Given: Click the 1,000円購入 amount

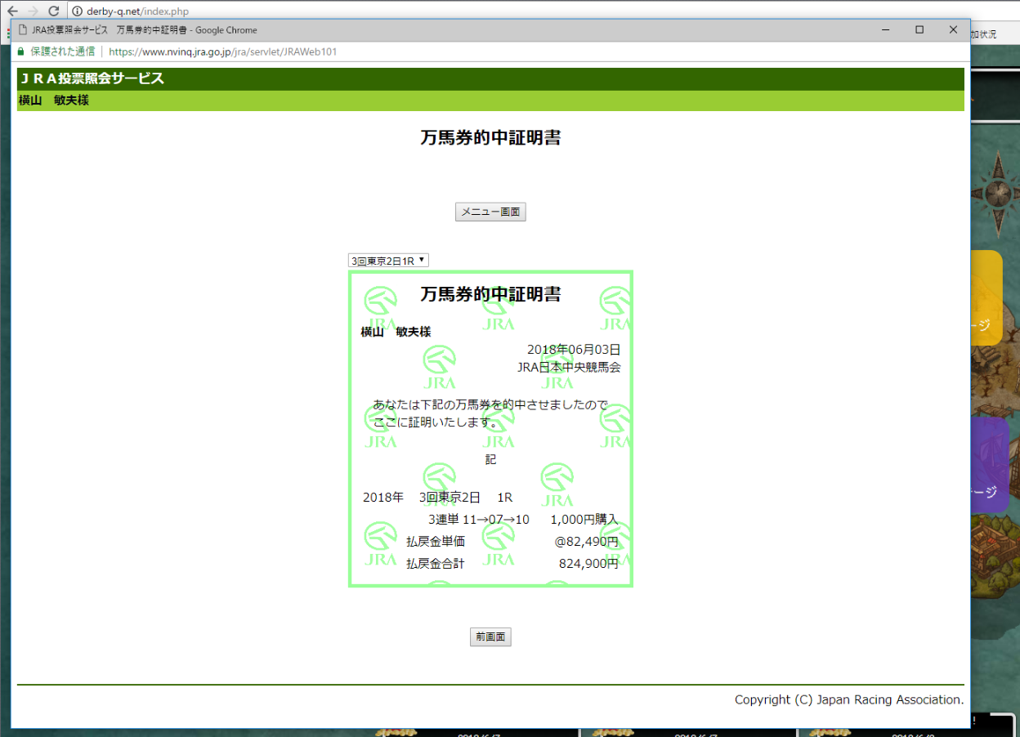Looking at the screenshot, I should [584, 520].
